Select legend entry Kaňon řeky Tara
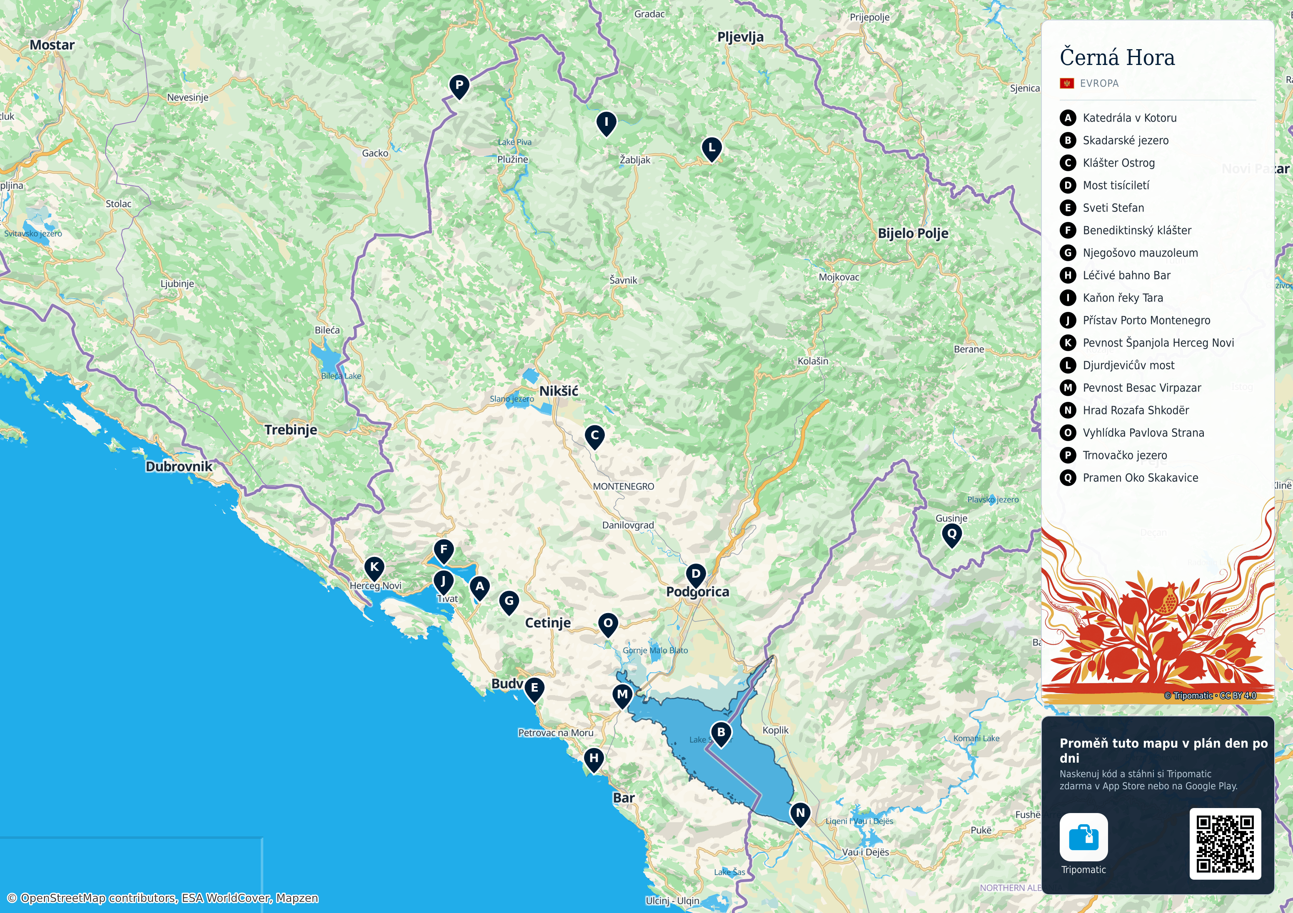The width and height of the screenshot is (1293, 913). 1123,298
